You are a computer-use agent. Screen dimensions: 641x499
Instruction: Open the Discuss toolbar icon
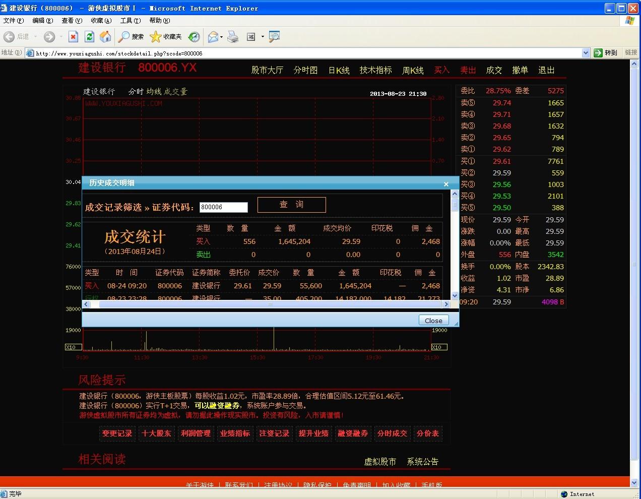click(274, 37)
